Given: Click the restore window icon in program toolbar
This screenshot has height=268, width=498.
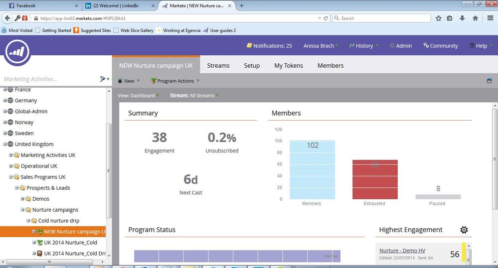Looking at the screenshot, I should pos(490,81).
